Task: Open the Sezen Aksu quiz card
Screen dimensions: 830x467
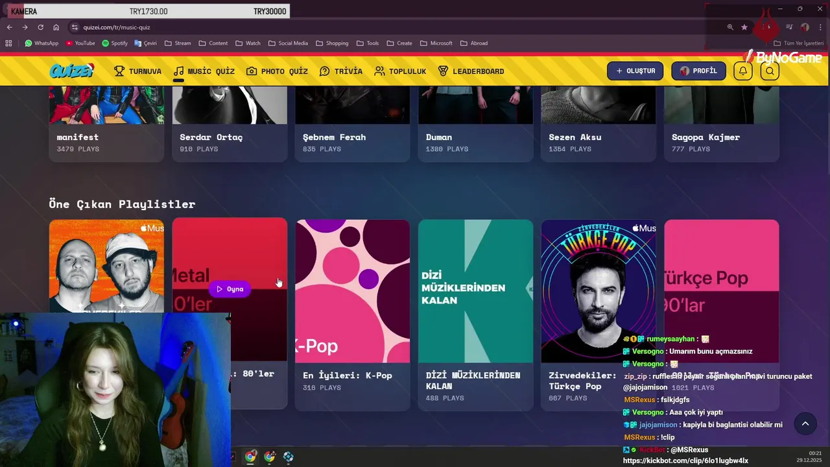Action: [599, 123]
